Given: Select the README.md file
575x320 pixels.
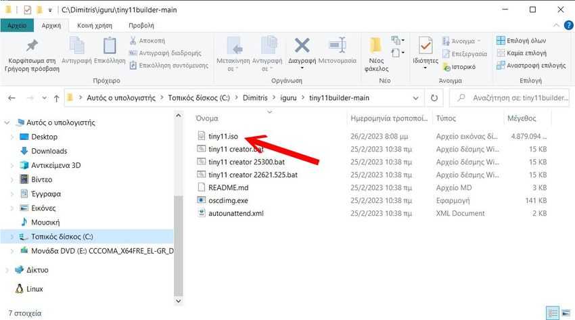Looking at the screenshot, I should [228, 187].
